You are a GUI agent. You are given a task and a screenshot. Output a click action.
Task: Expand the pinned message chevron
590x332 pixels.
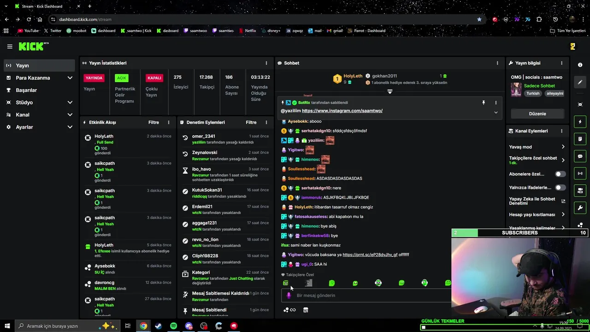(496, 113)
